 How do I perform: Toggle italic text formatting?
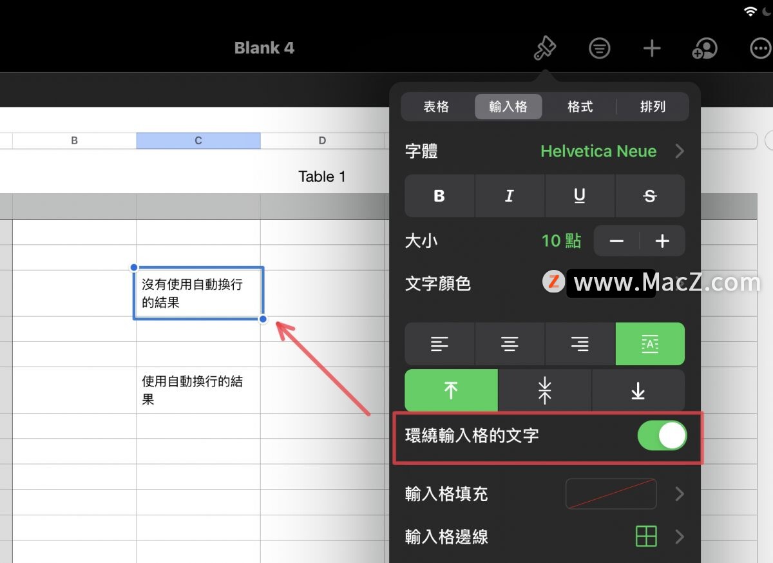pyautogui.click(x=510, y=196)
